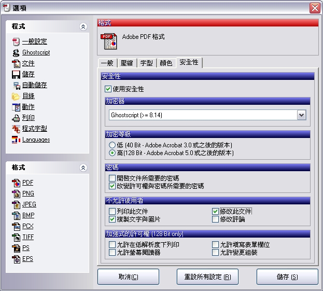Select 高 128 Bit encryption radio button

tap(112, 153)
